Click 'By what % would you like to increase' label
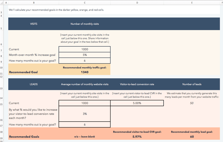 (33, 114)
